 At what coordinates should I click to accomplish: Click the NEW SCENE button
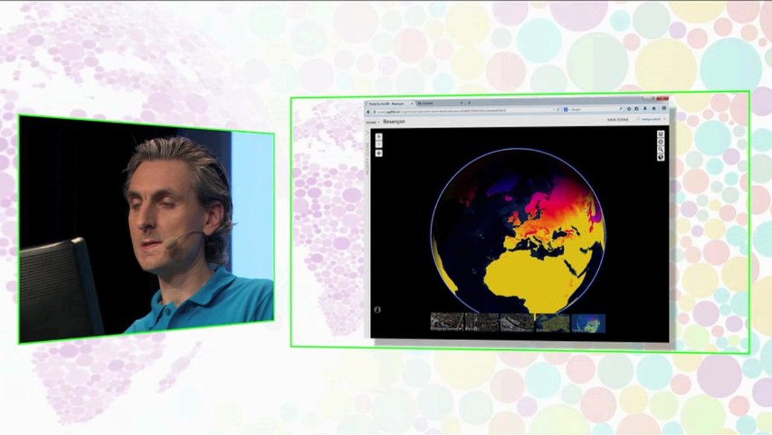coord(617,120)
